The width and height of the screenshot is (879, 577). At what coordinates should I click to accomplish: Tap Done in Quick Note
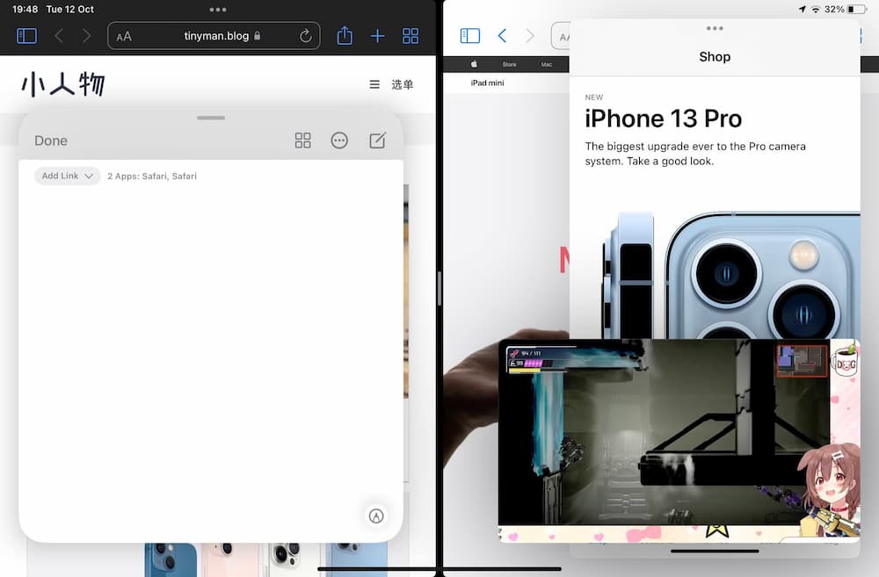pyautogui.click(x=51, y=141)
